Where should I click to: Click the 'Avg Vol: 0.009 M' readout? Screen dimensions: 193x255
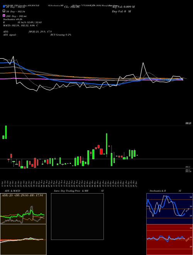(124, 7)
